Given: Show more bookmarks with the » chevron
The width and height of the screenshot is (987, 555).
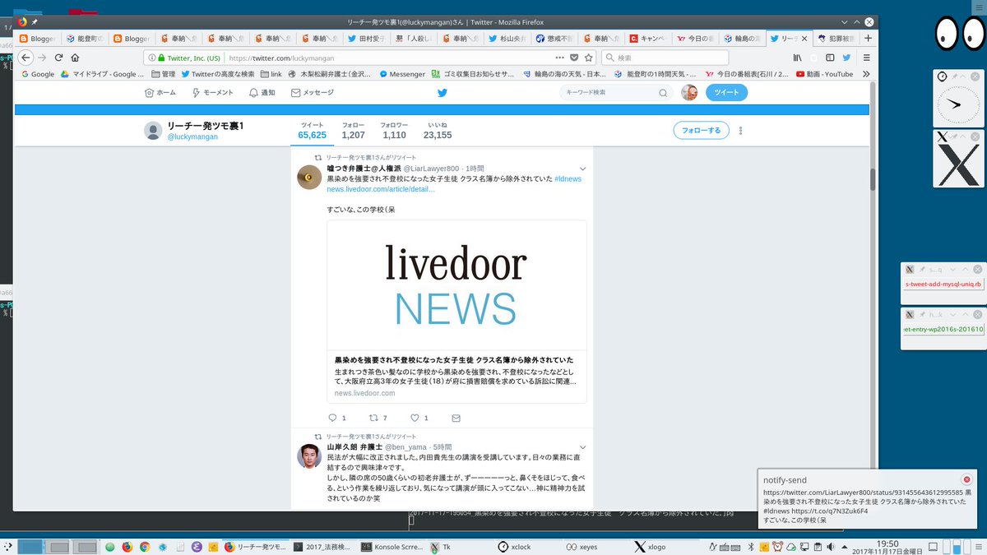Looking at the screenshot, I should point(867,74).
